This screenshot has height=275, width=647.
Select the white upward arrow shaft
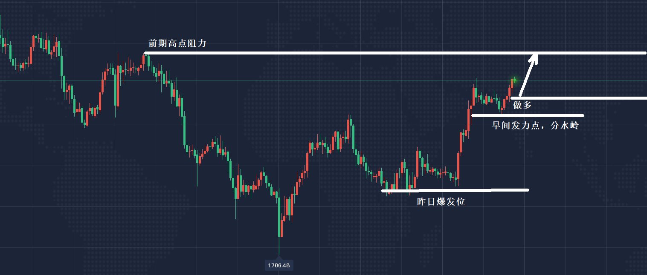pyautogui.click(x=526, y=77)
